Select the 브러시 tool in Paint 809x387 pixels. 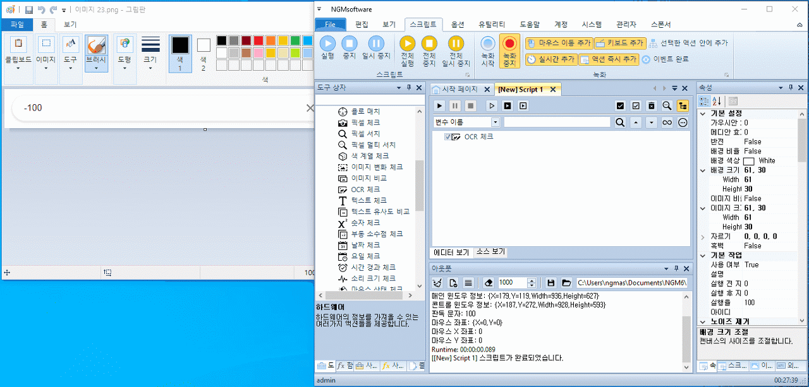point(96,53)
